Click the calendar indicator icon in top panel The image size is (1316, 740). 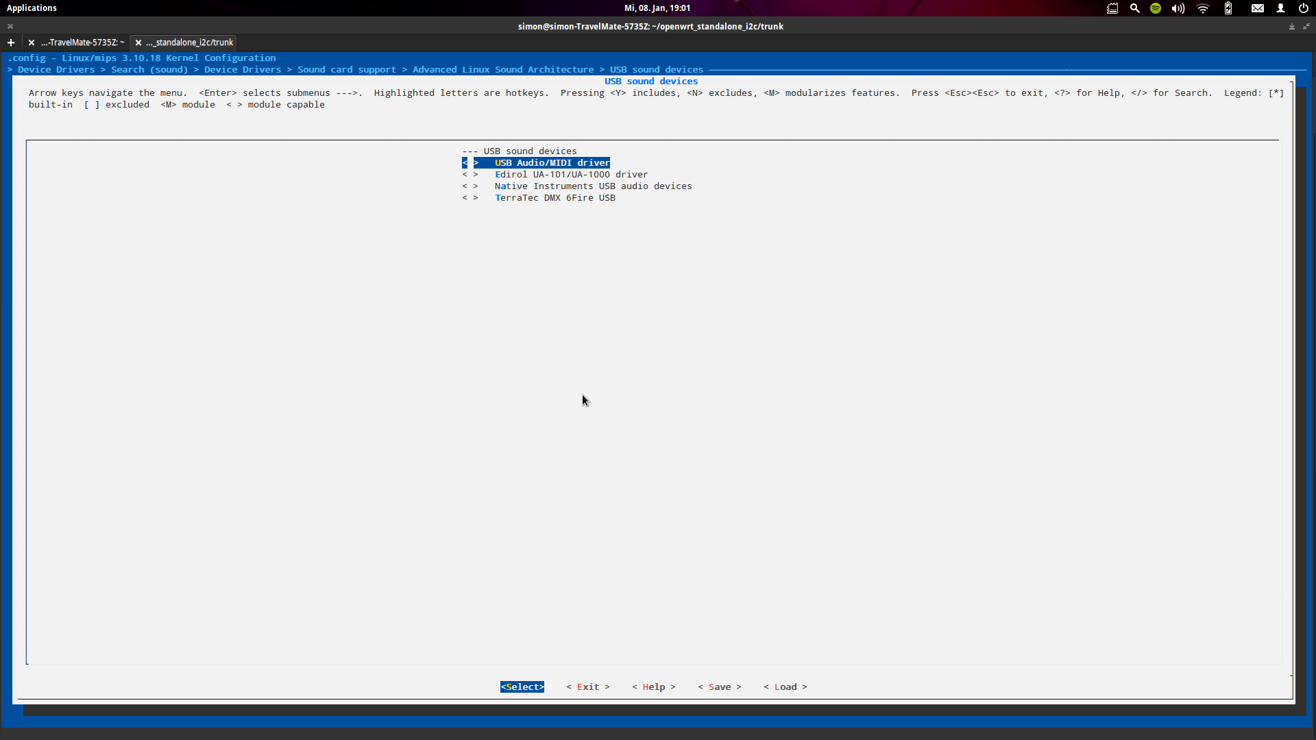[1112, 8]
